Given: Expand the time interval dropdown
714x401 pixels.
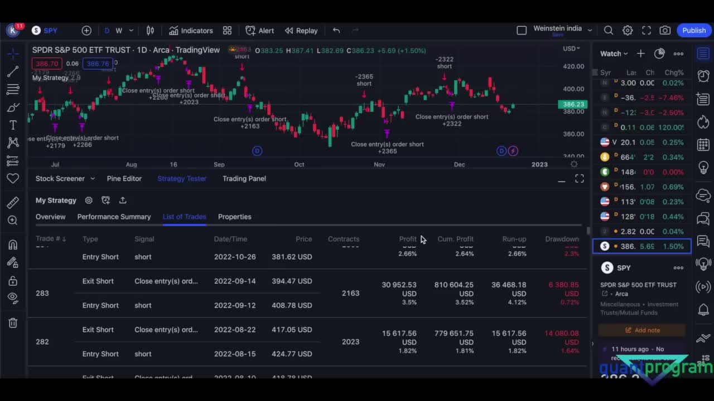Looking at the screenshot, I should point(132,31).
